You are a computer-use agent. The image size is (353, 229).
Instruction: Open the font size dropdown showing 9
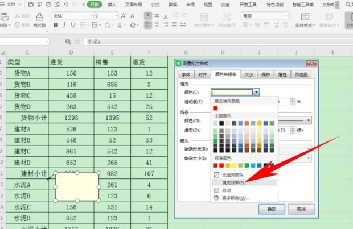click(x=116, y=16)
